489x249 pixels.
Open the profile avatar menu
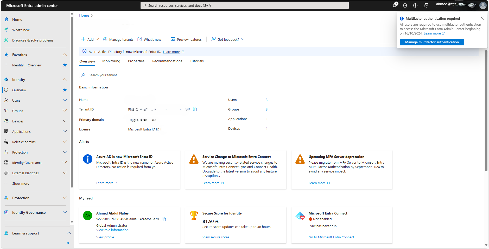pyautogui.click(x=483, y=5)
